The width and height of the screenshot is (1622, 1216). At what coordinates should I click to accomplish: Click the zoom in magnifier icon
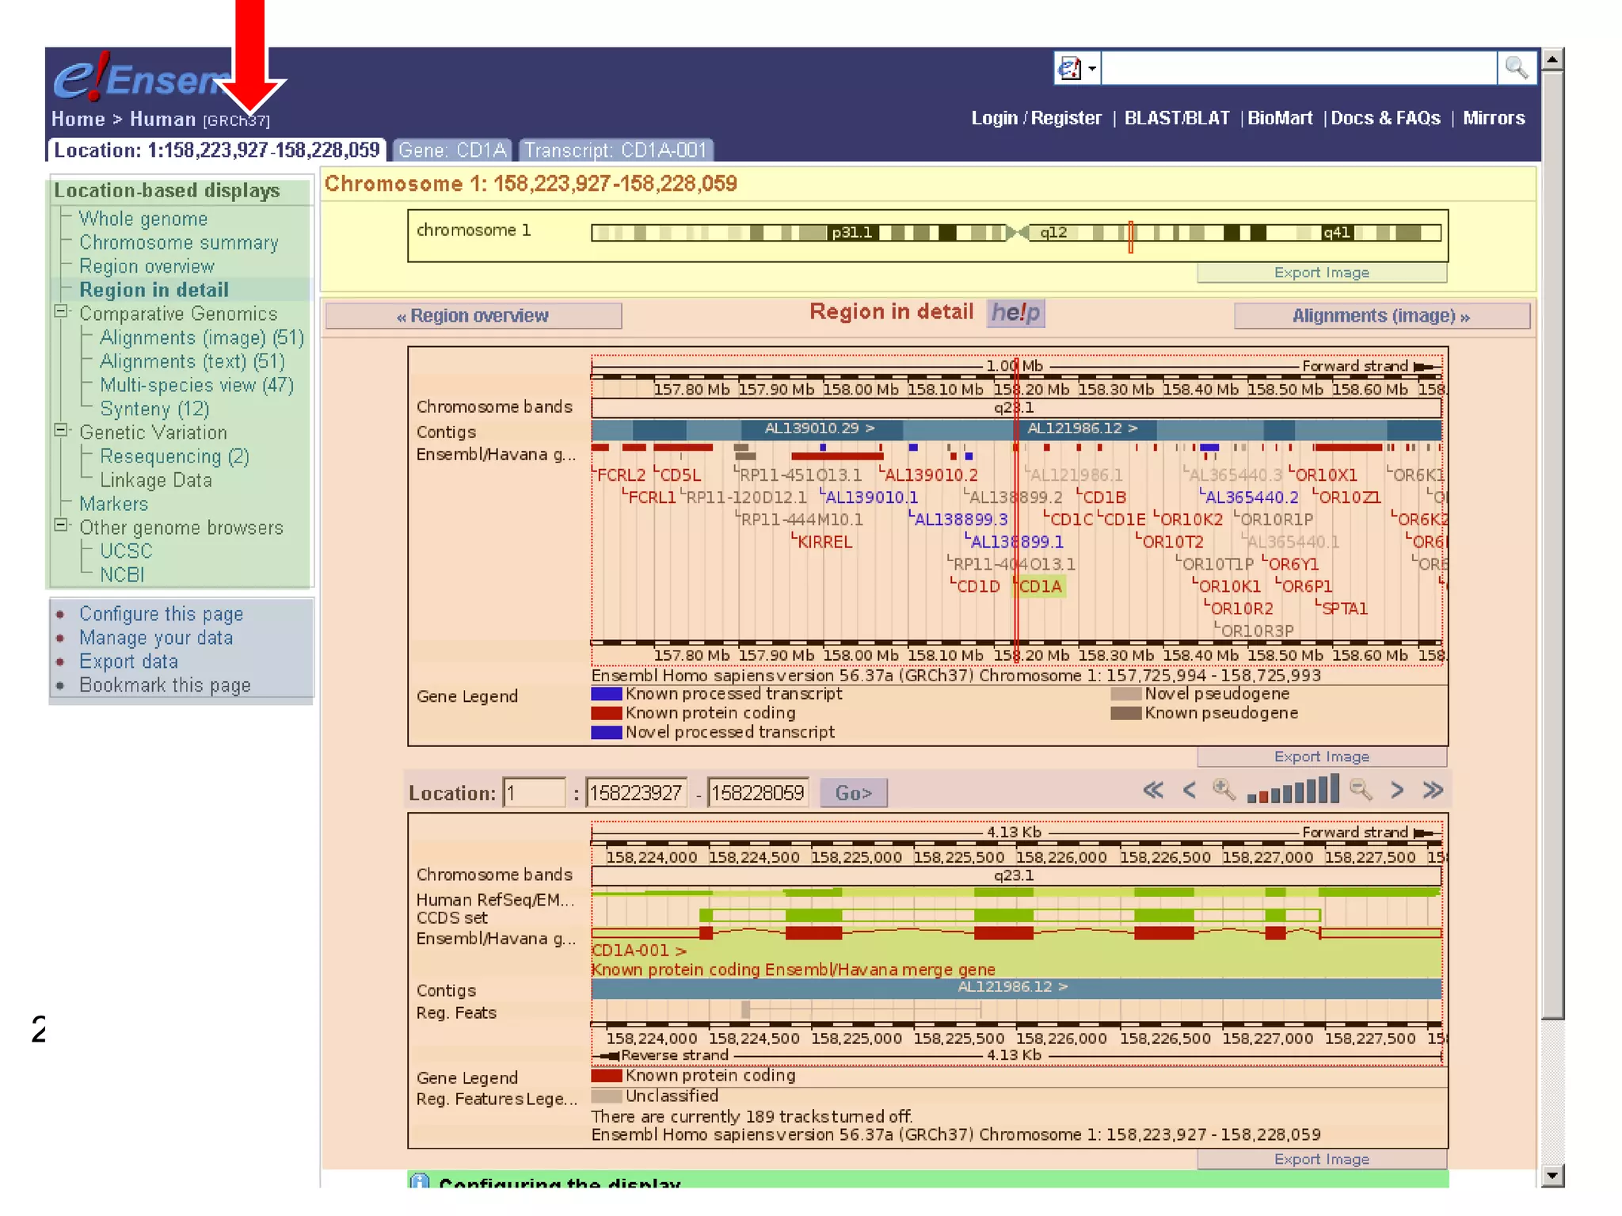tap(1224, 790)
